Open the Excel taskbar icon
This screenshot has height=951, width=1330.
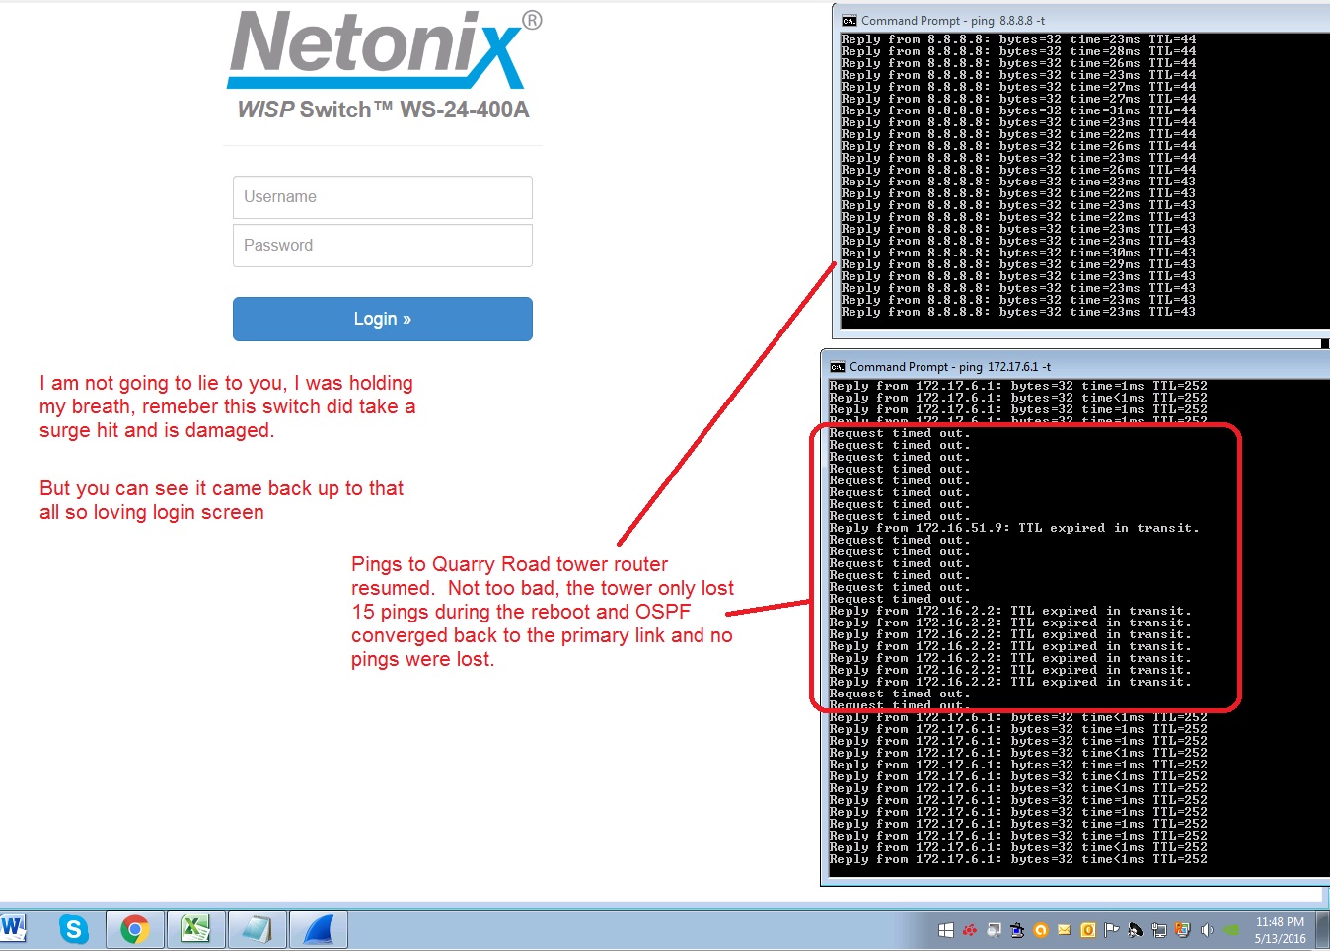195,929
